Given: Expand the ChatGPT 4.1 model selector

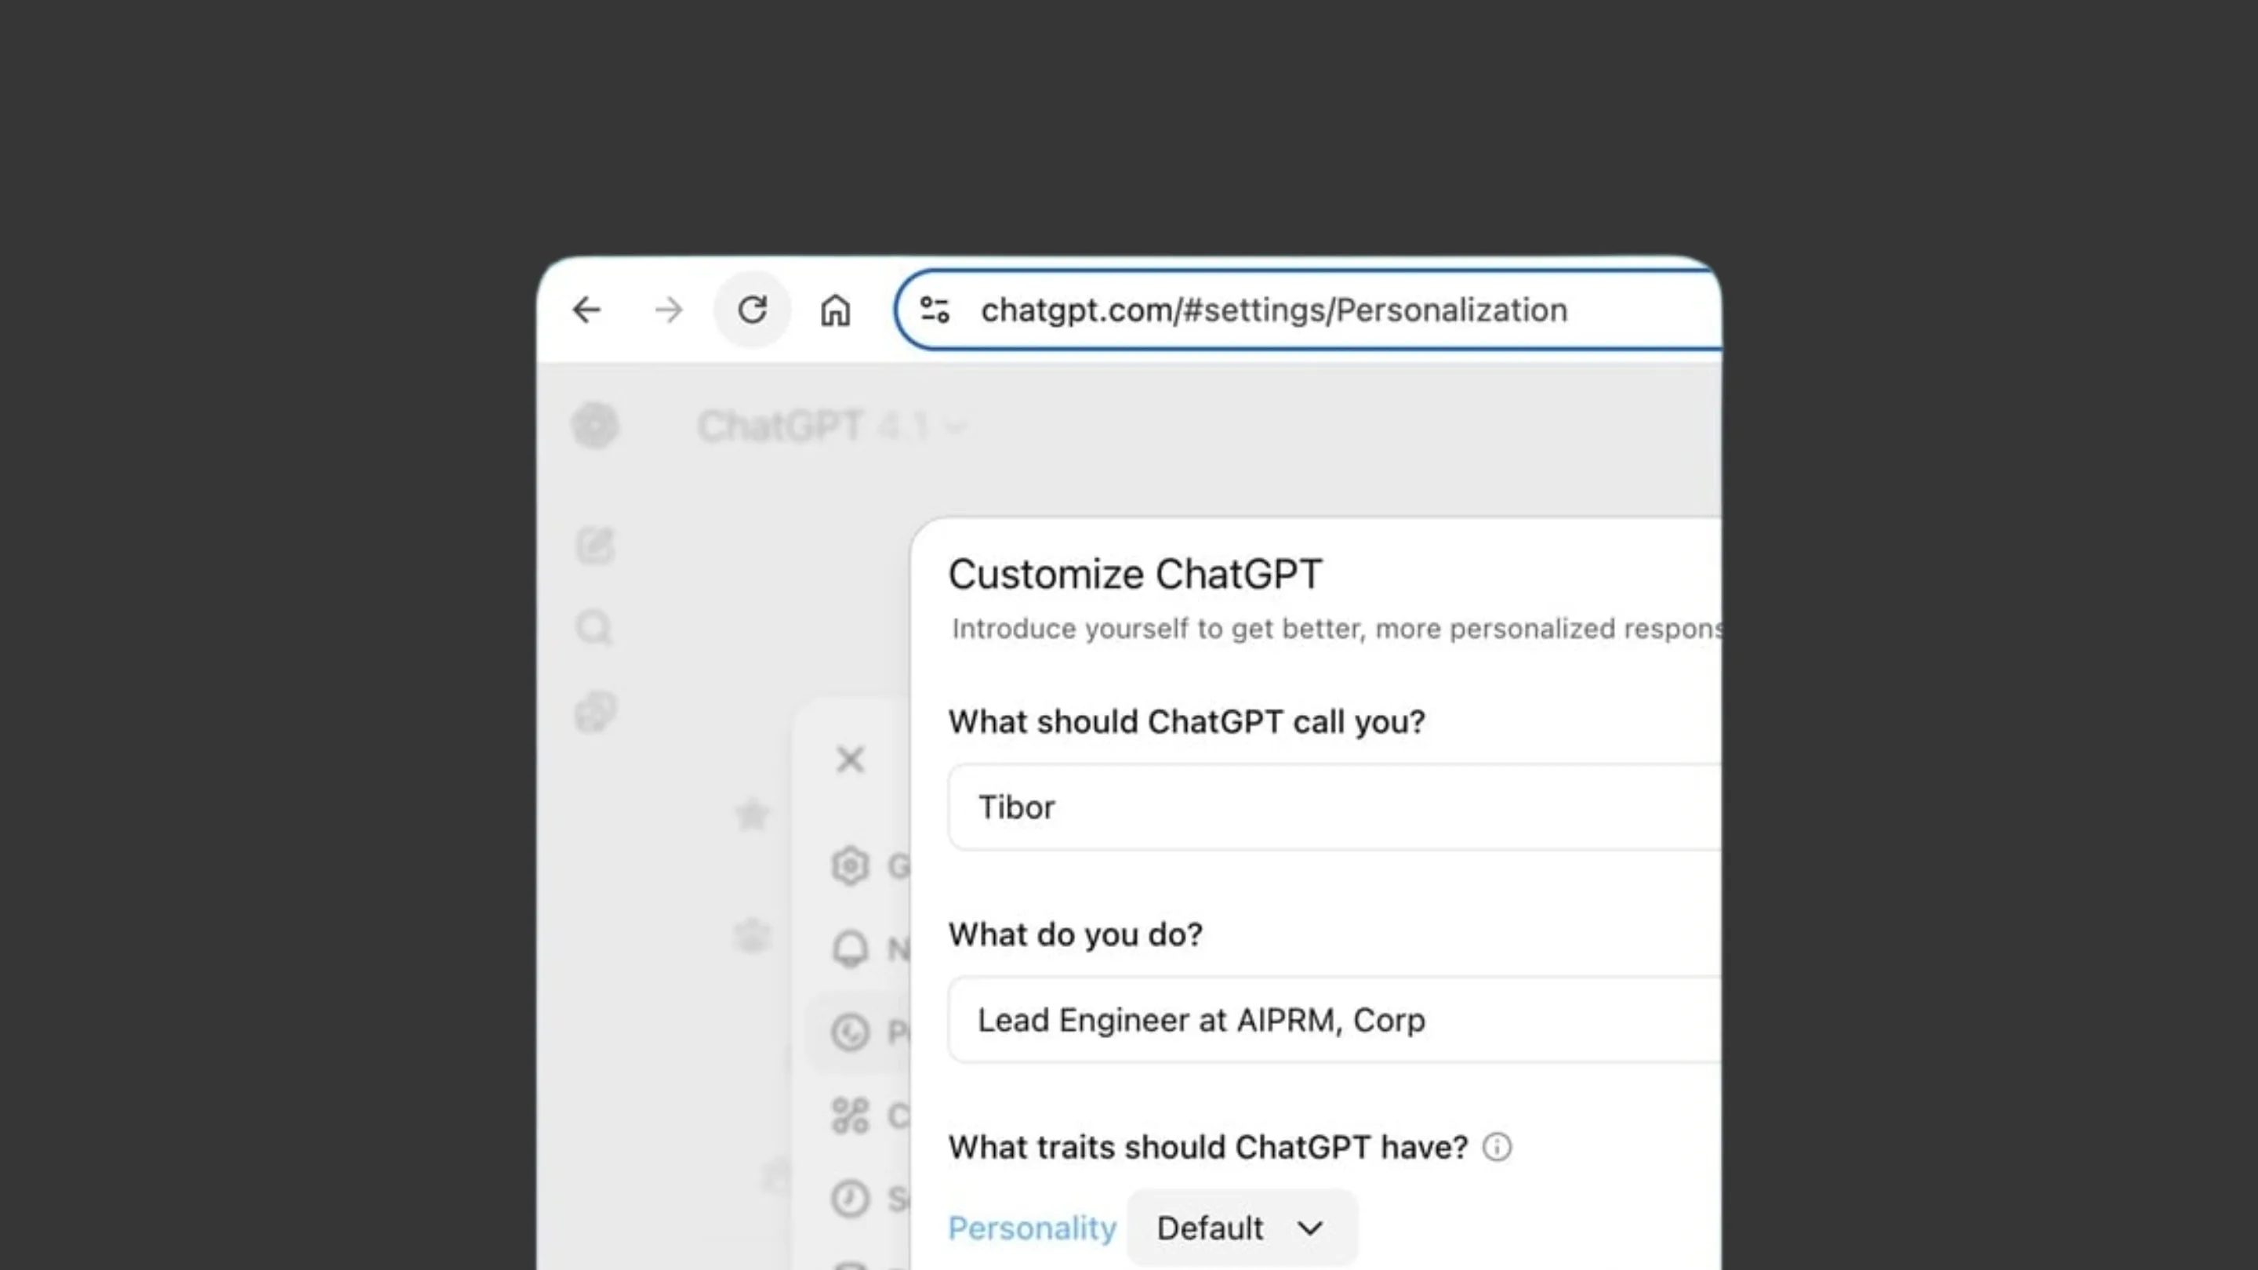Looking at the screenshot, I should click(x=830, y=426).
